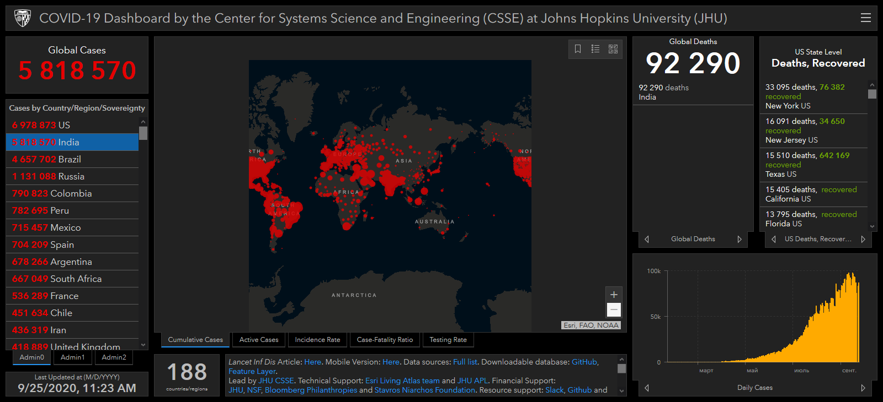Viewport: 883px width, 402px height.
Task: Open the downloadable database GitHub link
Action: (x=584, y=362)
